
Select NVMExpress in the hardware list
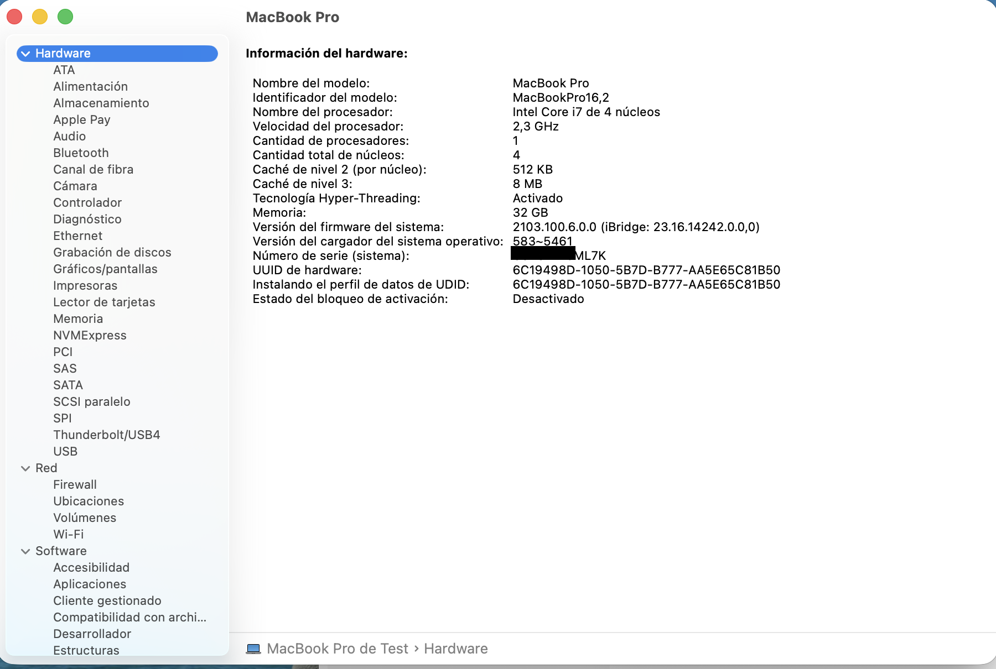90,336
